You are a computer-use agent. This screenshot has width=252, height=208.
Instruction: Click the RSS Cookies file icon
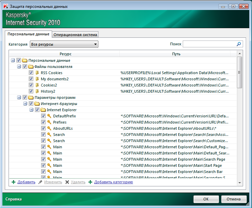tap(37, 73)
